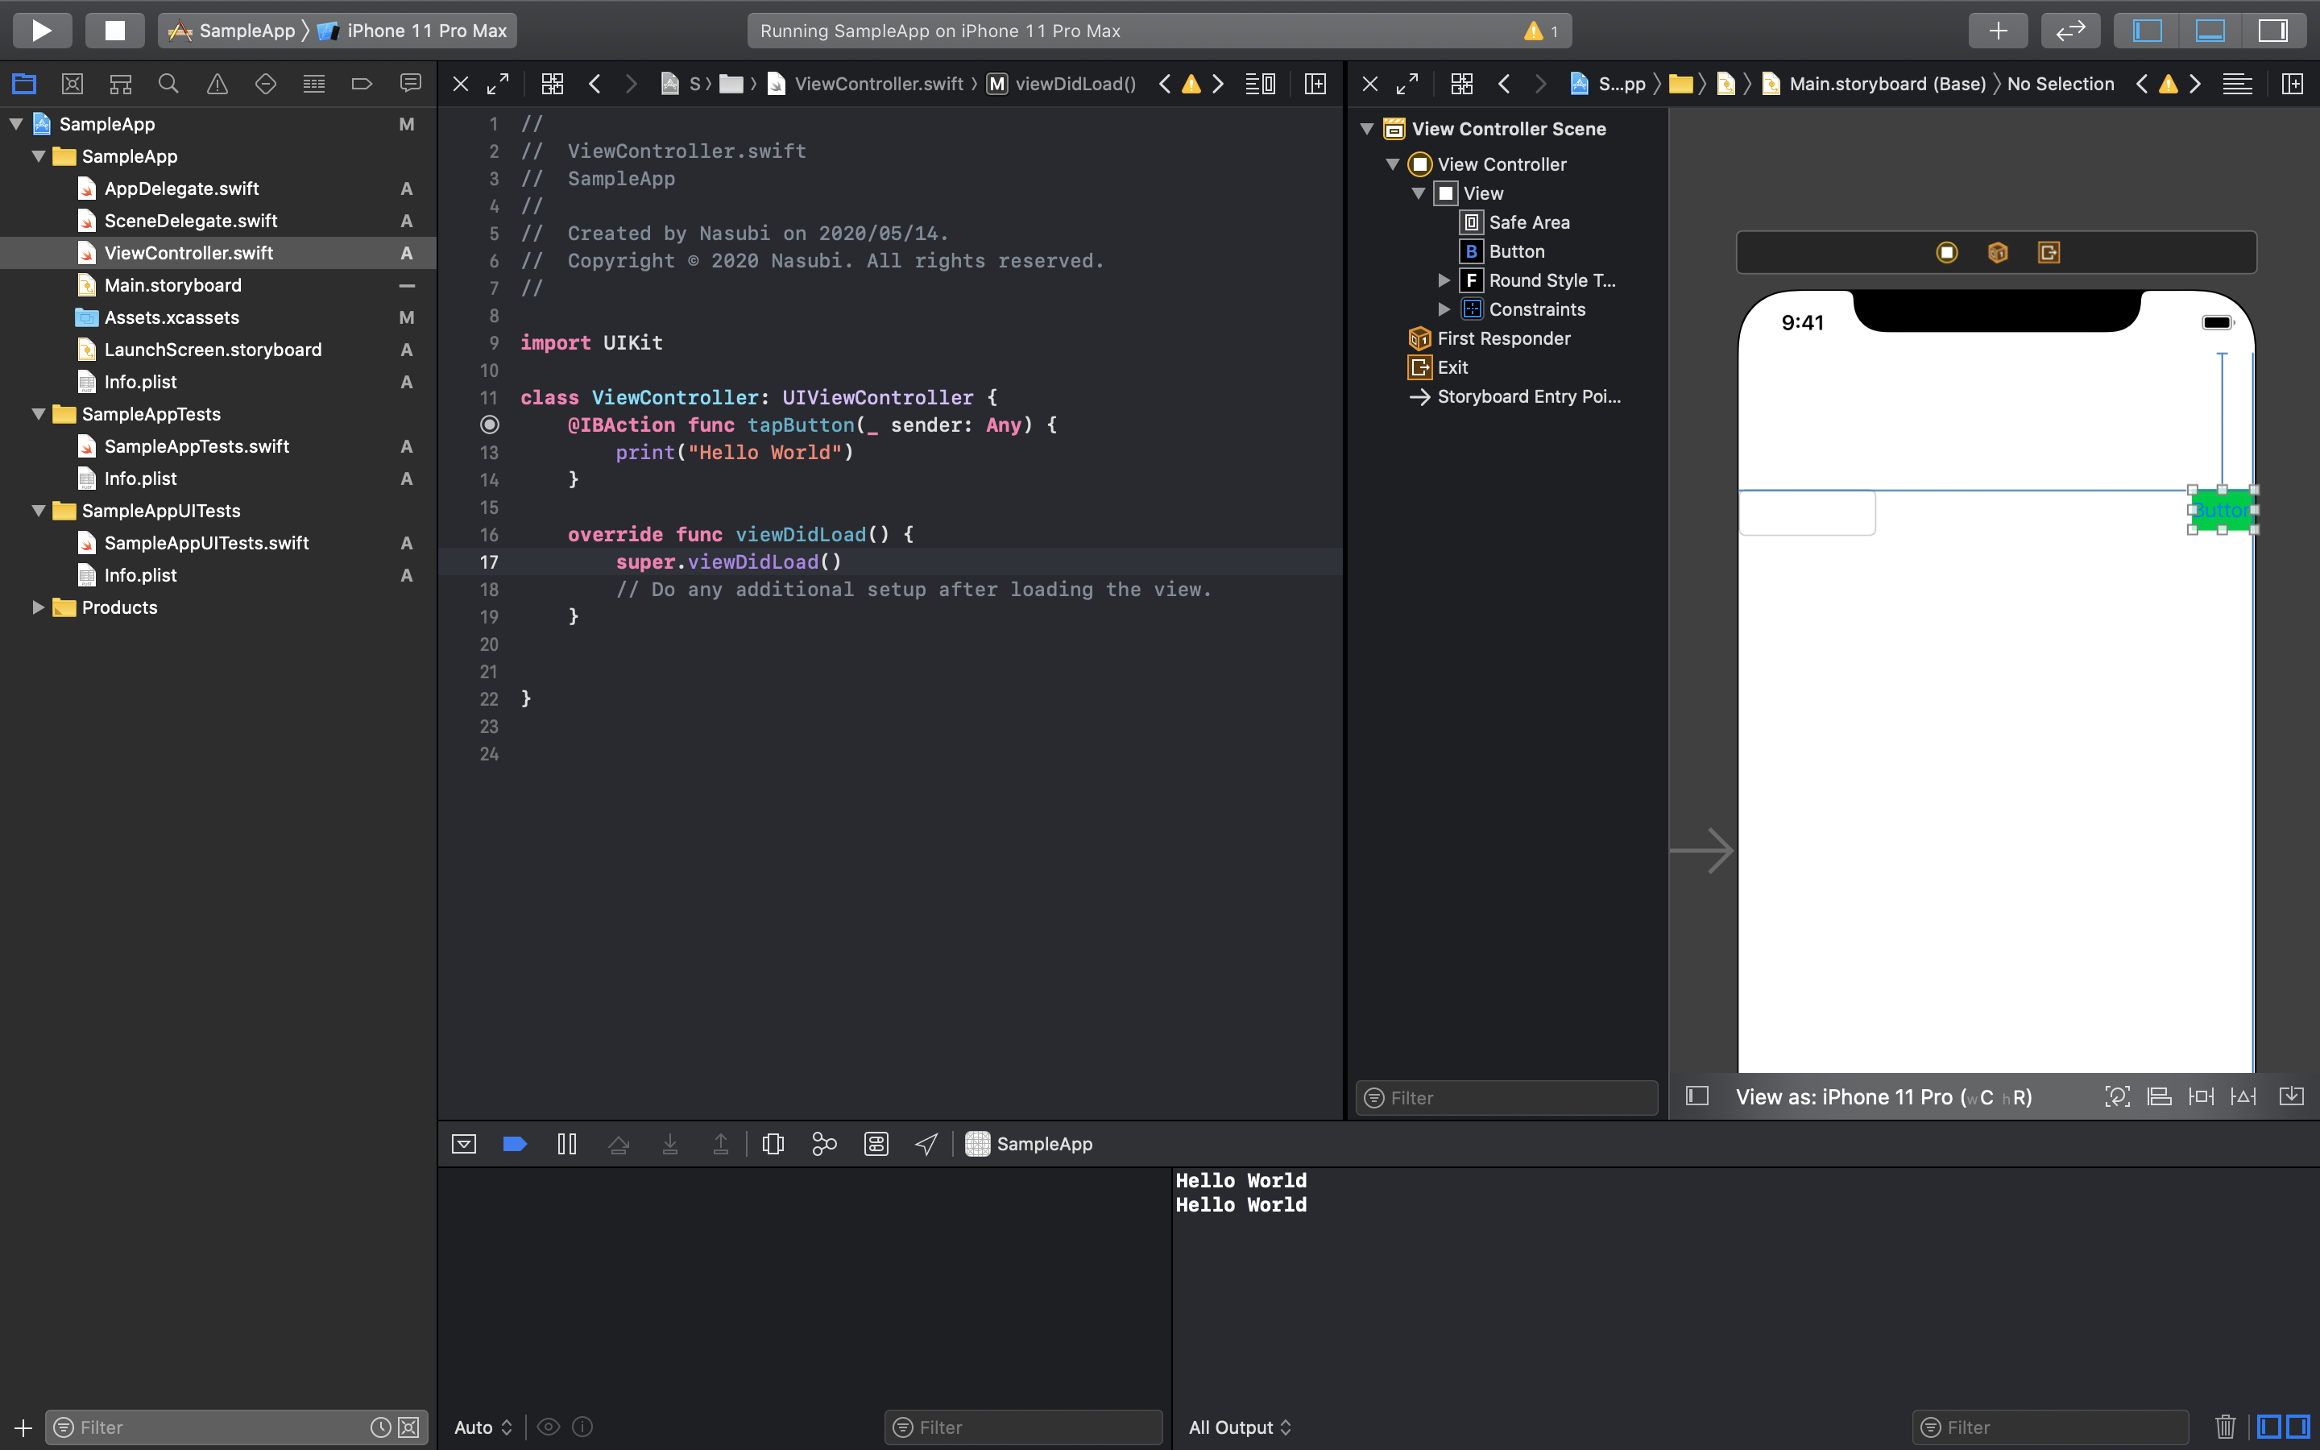Expand the Products folder
Image resolution: width=2320 pixels, height=1450 pixels.
click(39, 607)
